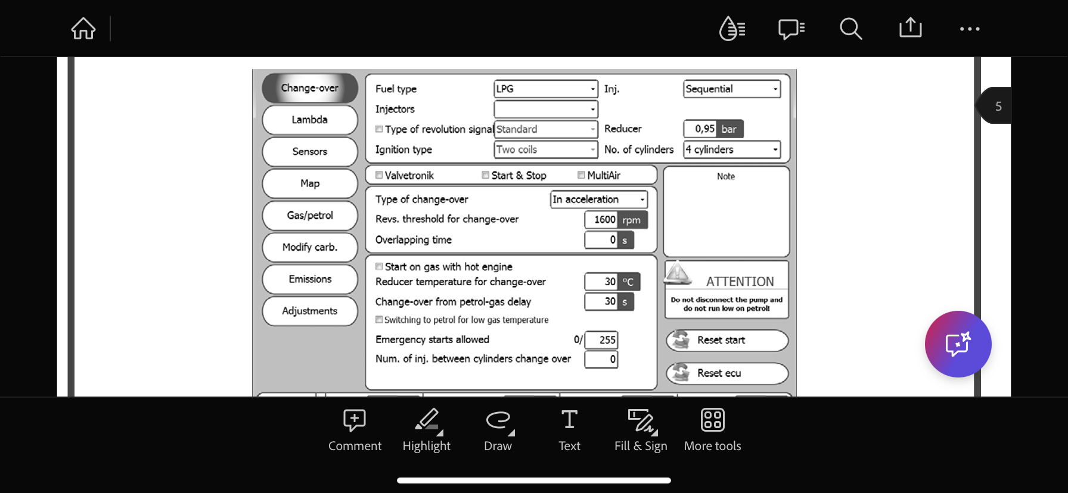
Task: Click the attention warning triangle icon
Action: pos(678,273)
